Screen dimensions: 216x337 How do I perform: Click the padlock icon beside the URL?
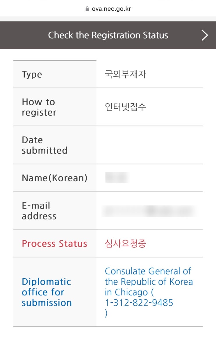click(x=87, y=9)
